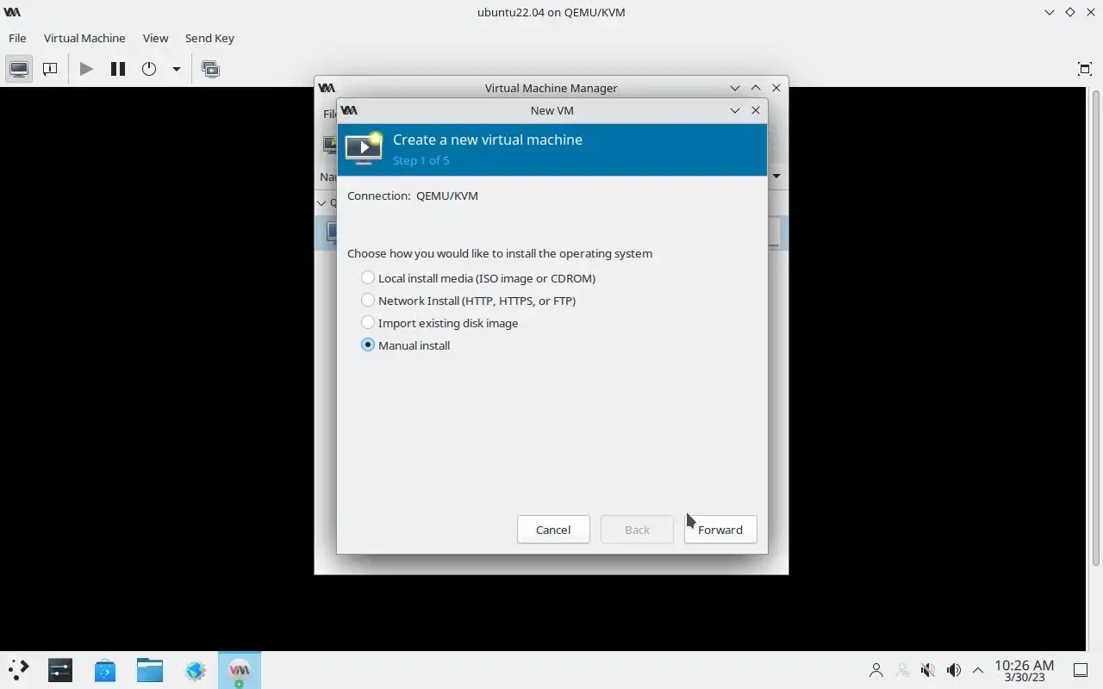This screenshot has height=689, width=1103.
Task: Expand the shutdown options dropdown arrow
Action: coord(176,69)
